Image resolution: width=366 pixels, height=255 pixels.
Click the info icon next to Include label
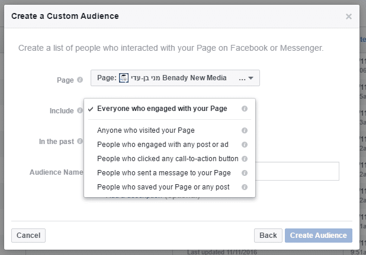[80, 110]
